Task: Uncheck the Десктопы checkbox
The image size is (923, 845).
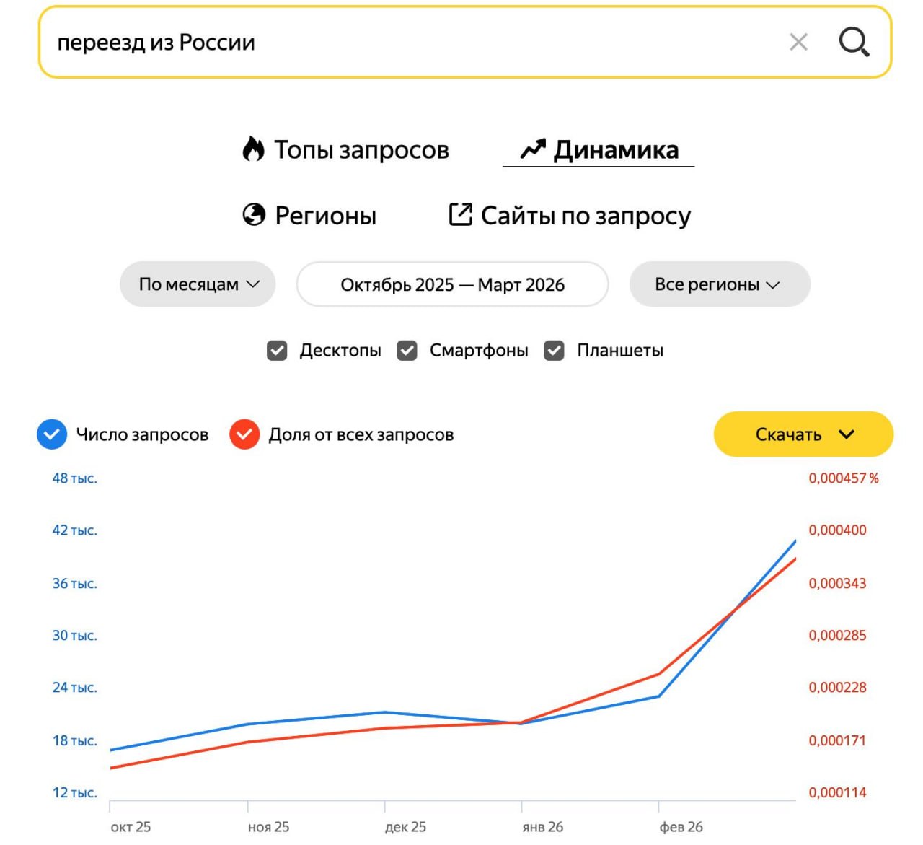Action: 277,351
